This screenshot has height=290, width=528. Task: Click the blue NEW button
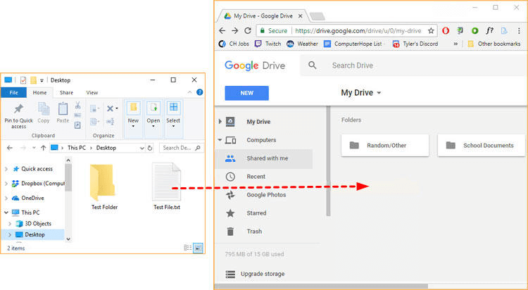(x=246, y=93)
